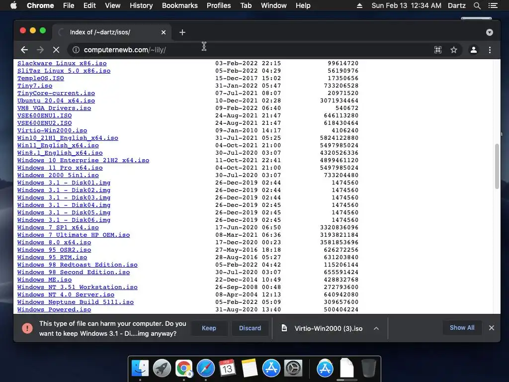Screen dimensions: 509x382
Task: Click the second App Store icon near the Trash
Action: pos(325,369)
